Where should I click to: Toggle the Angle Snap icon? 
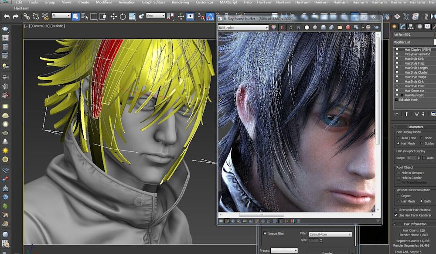pos(210,17)
